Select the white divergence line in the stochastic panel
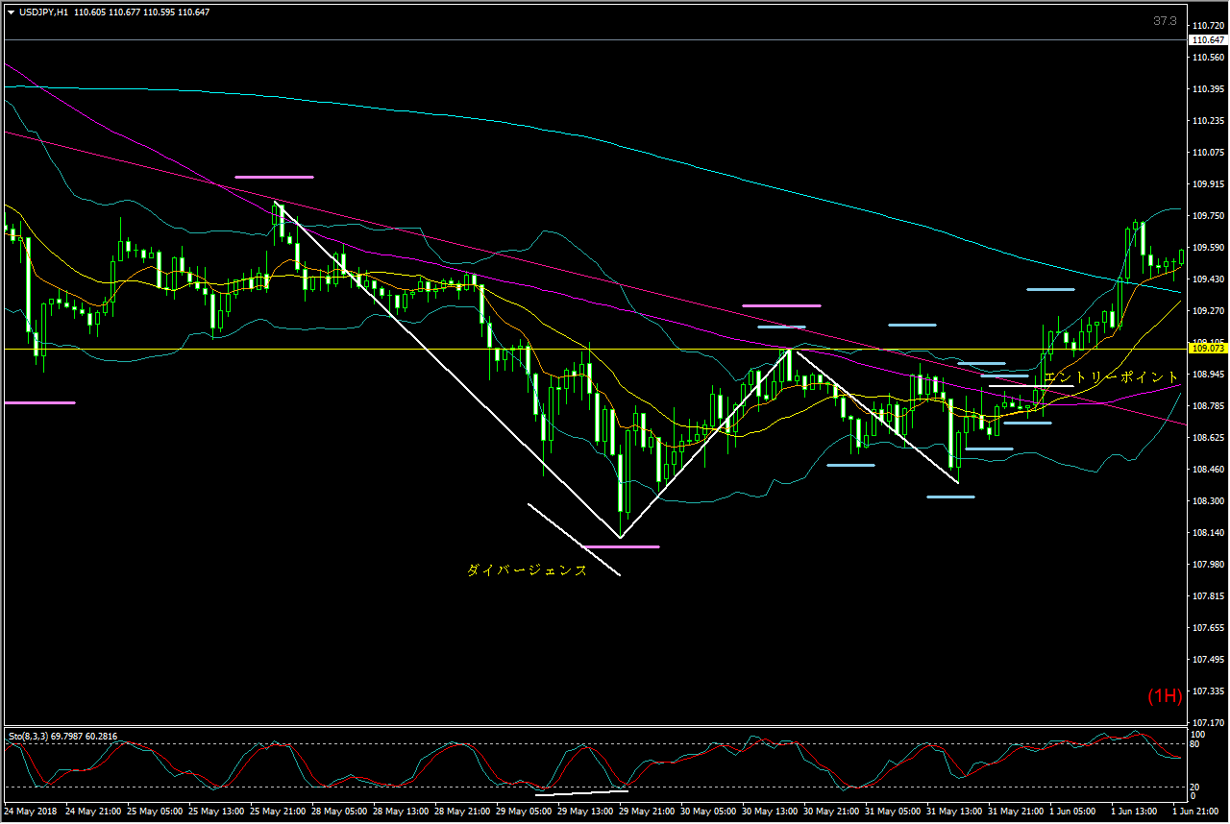Screen dimensions: 1230x824 coord(581,793)
